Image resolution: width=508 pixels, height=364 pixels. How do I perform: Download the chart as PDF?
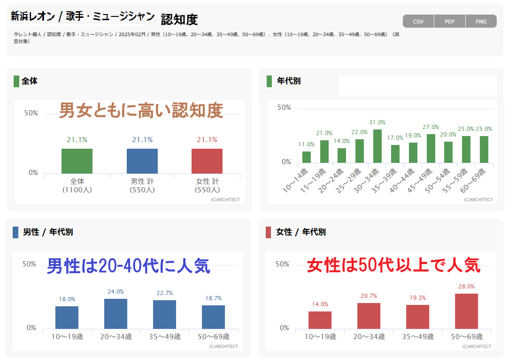point(450,22)
